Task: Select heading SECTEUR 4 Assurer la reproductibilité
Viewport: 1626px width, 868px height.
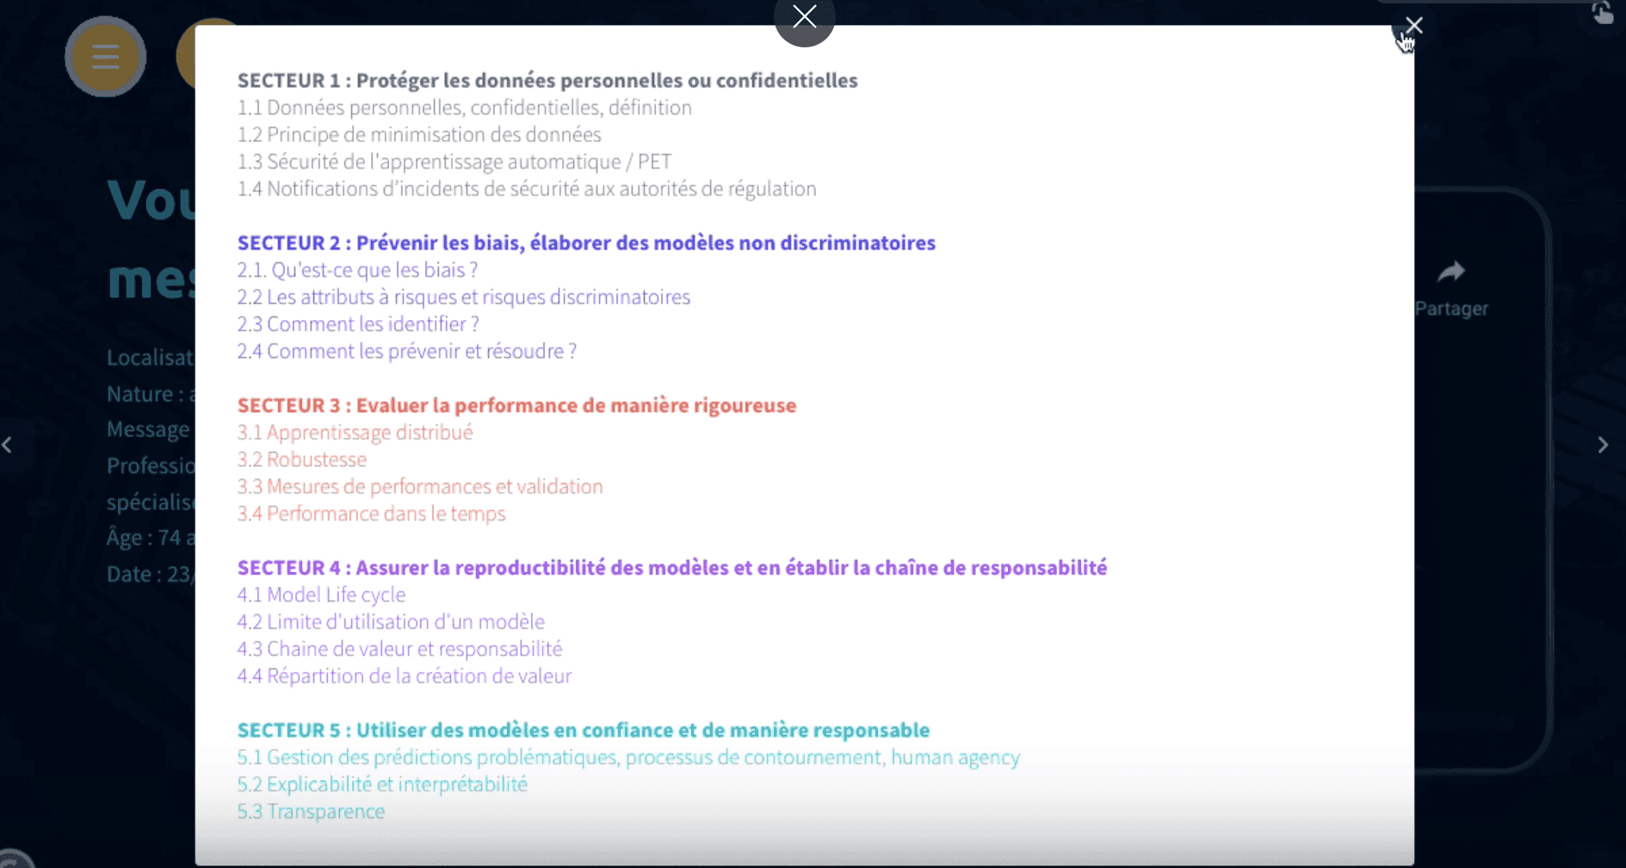Action: point(671,568)
